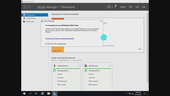Show hidden system tray icons

tap(127, 94)
